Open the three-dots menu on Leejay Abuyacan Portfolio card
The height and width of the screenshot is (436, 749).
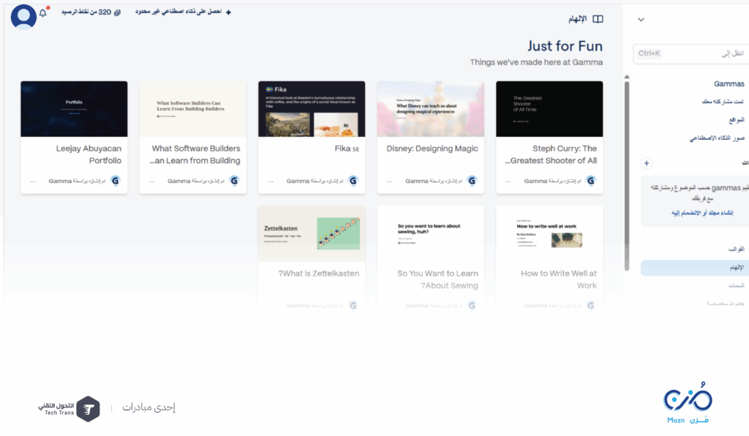[33, 181]
